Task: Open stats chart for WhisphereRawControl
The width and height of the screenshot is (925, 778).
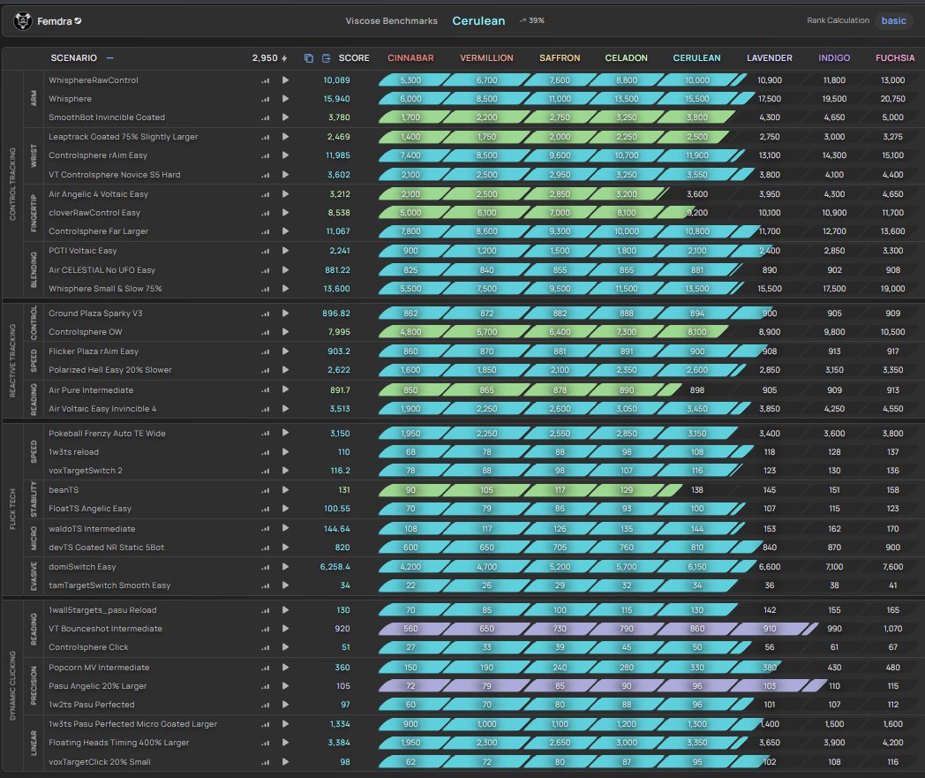Action: (266, 80)
